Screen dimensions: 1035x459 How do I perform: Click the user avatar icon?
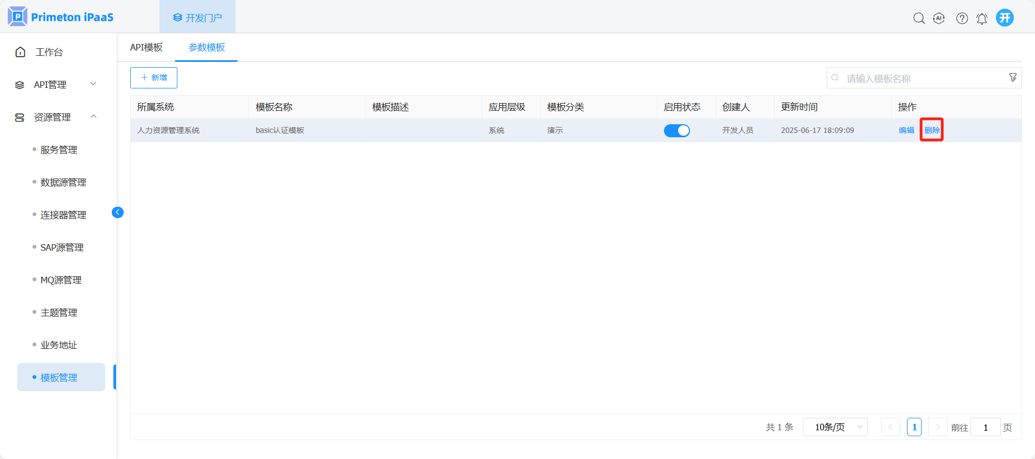[x=1005, y=18]
